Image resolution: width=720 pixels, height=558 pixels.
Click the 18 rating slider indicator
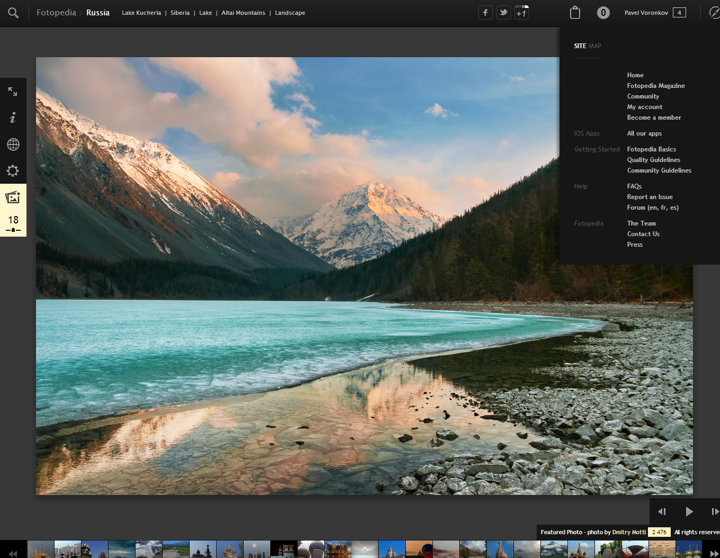13,224
